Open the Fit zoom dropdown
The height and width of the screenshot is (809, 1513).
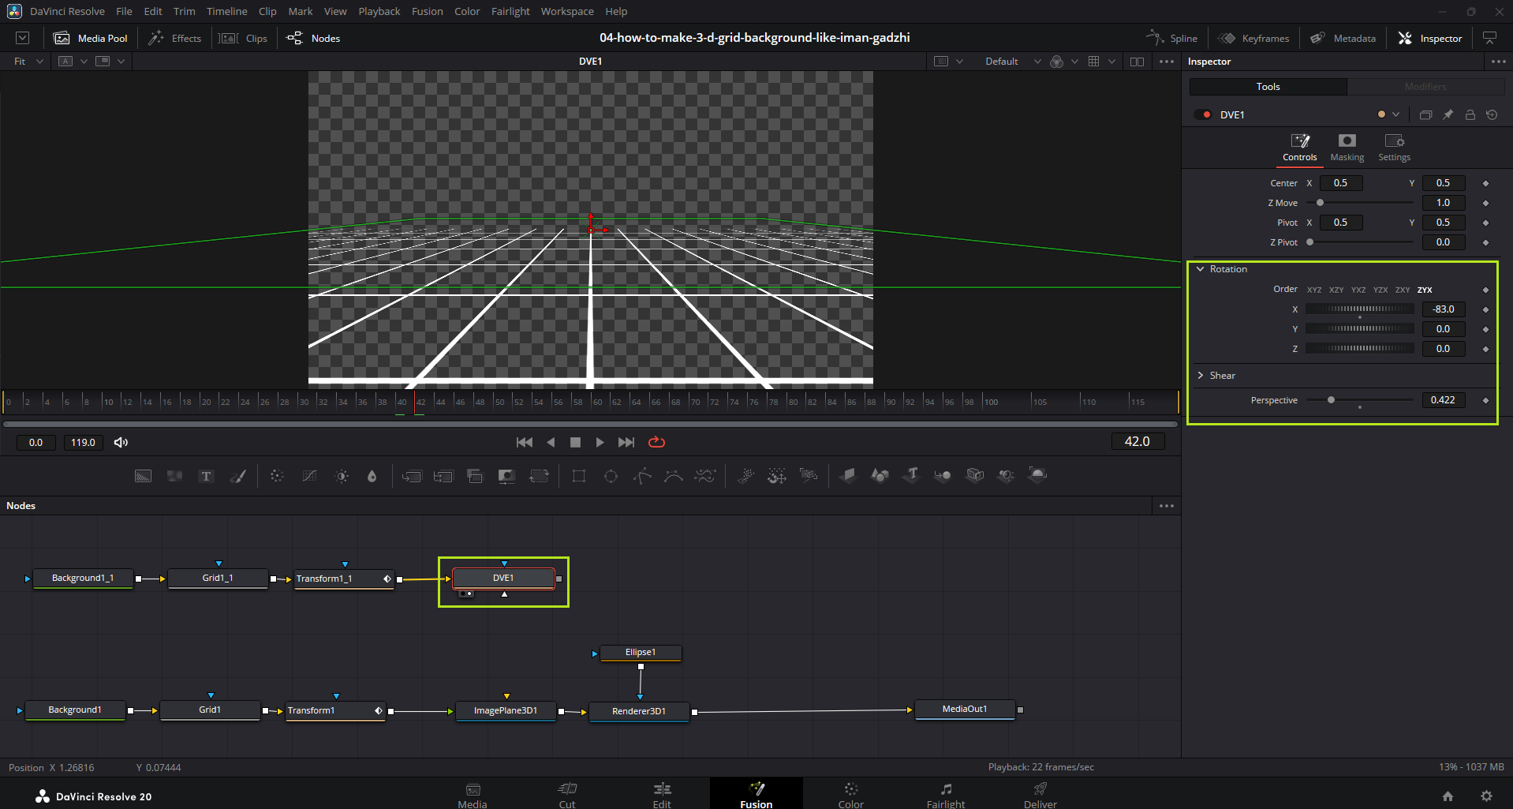28,62
